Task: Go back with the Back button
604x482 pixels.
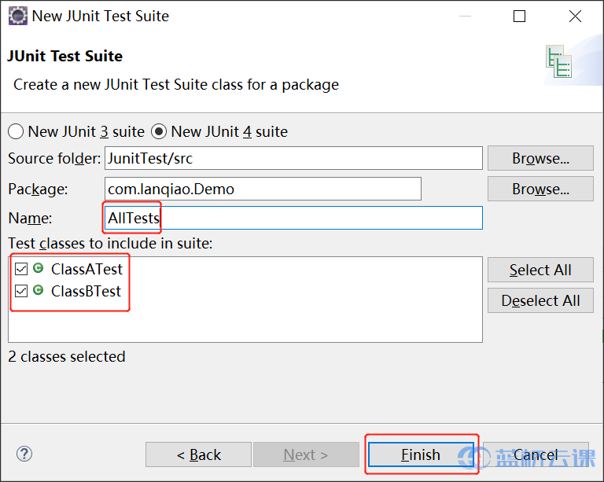Action: [x=198, y=454]
